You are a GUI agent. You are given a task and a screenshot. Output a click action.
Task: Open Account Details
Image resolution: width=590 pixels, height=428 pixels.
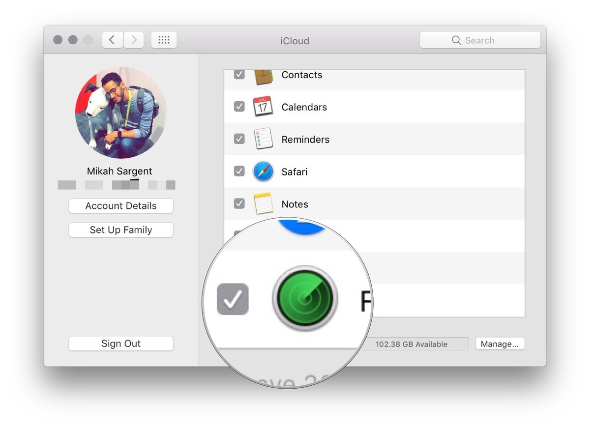(x=121, y=206)
